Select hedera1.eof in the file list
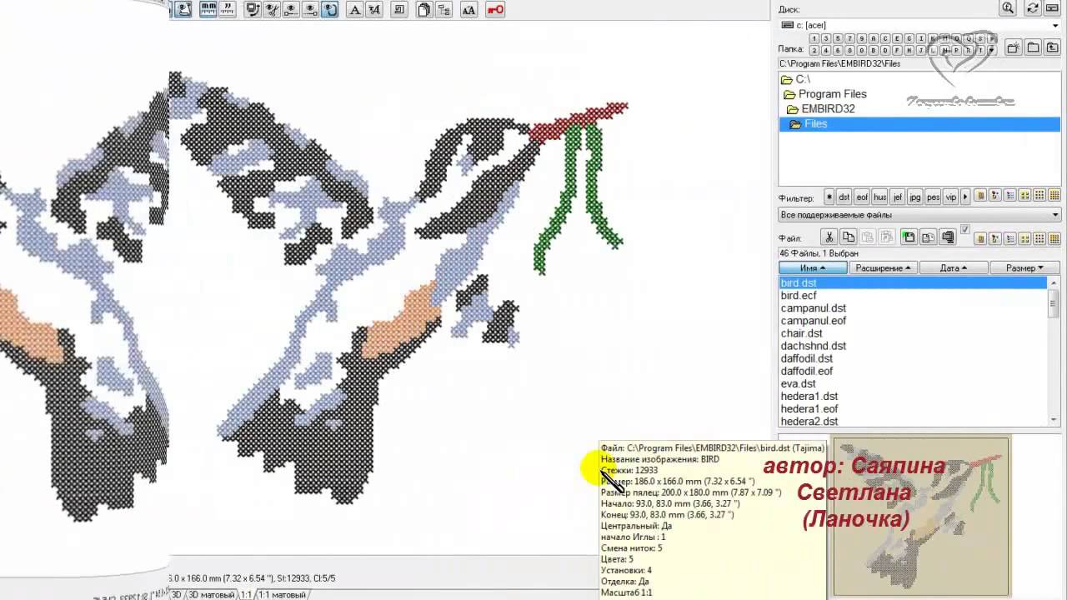Screen dimensions: 1067x600 809,409
